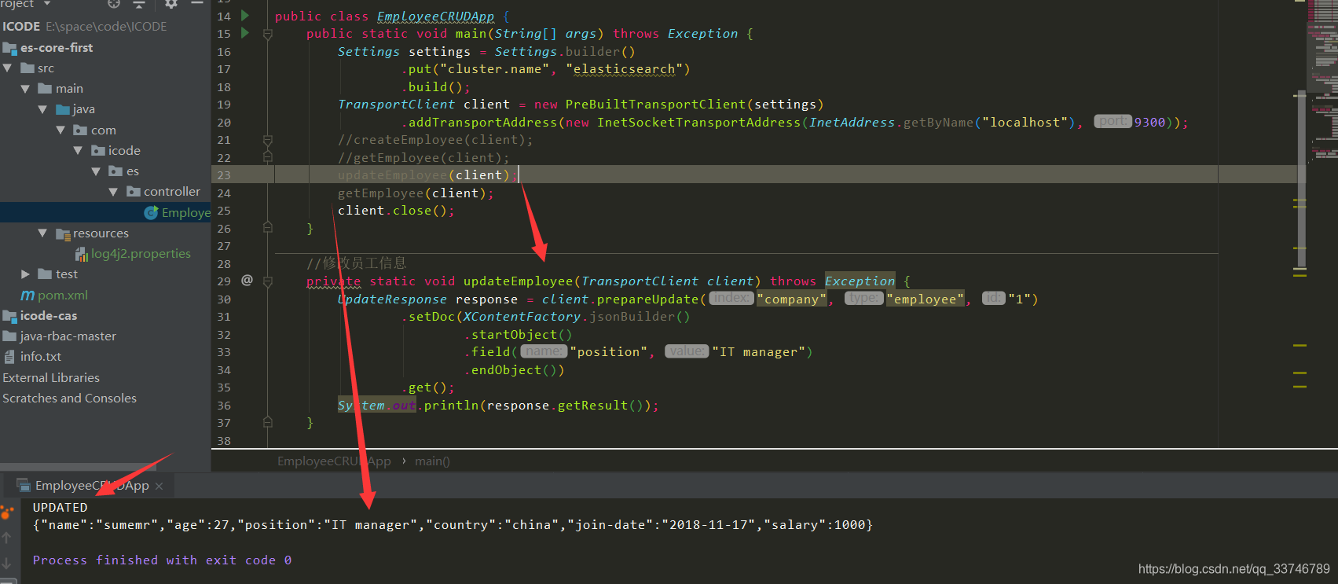Click "IT manager" string on line 33
The image size is (1338, 584).
(759, 351)
